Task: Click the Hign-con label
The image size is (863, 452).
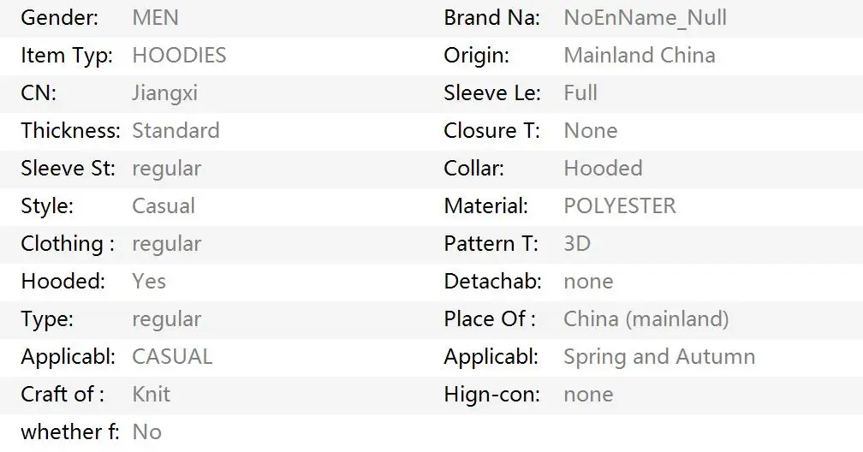Action: click(492, 394)
